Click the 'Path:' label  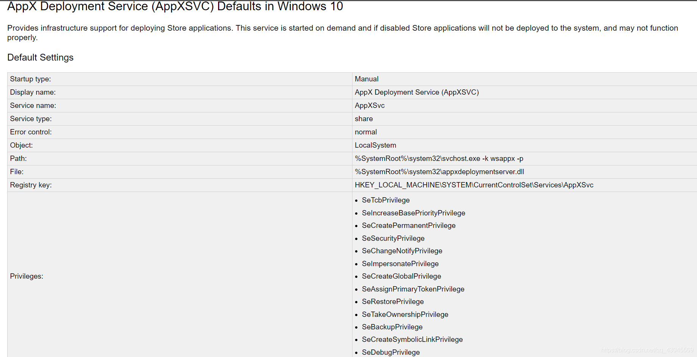coord(18,159)
